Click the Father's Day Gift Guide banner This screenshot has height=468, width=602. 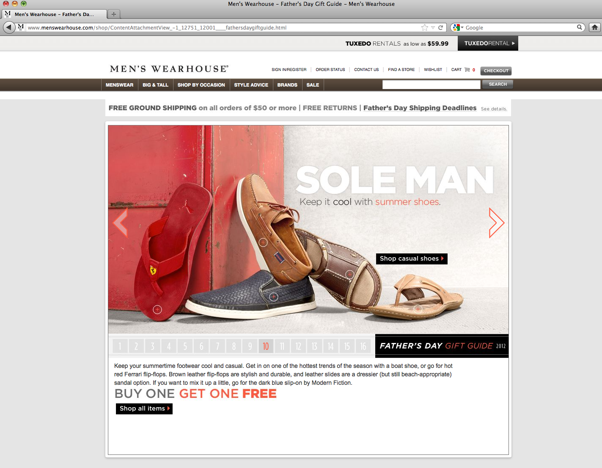(442, 346)
